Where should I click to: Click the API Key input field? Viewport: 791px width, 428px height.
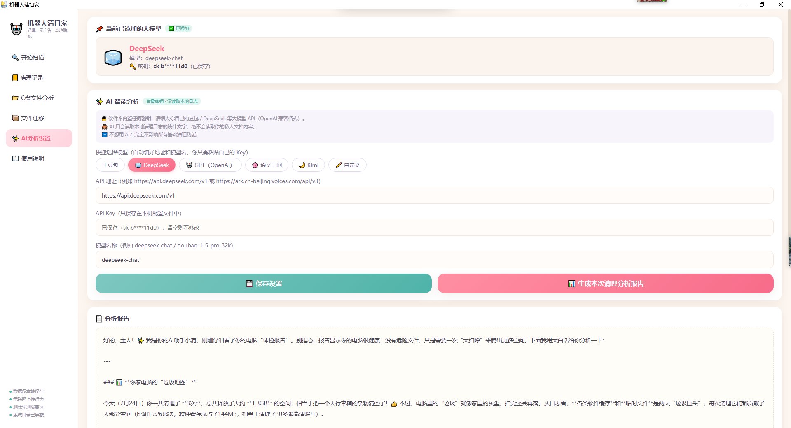434,228
